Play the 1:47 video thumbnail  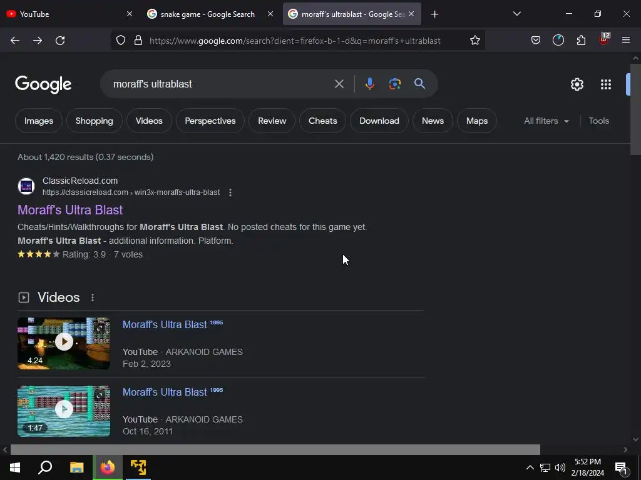click(x=64, y=411)
